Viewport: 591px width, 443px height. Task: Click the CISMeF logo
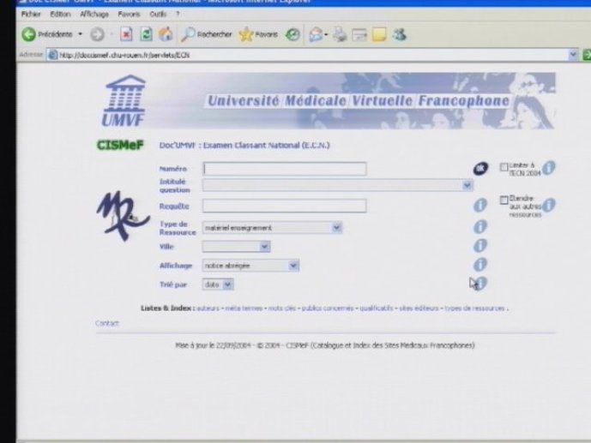click(120, 145)
